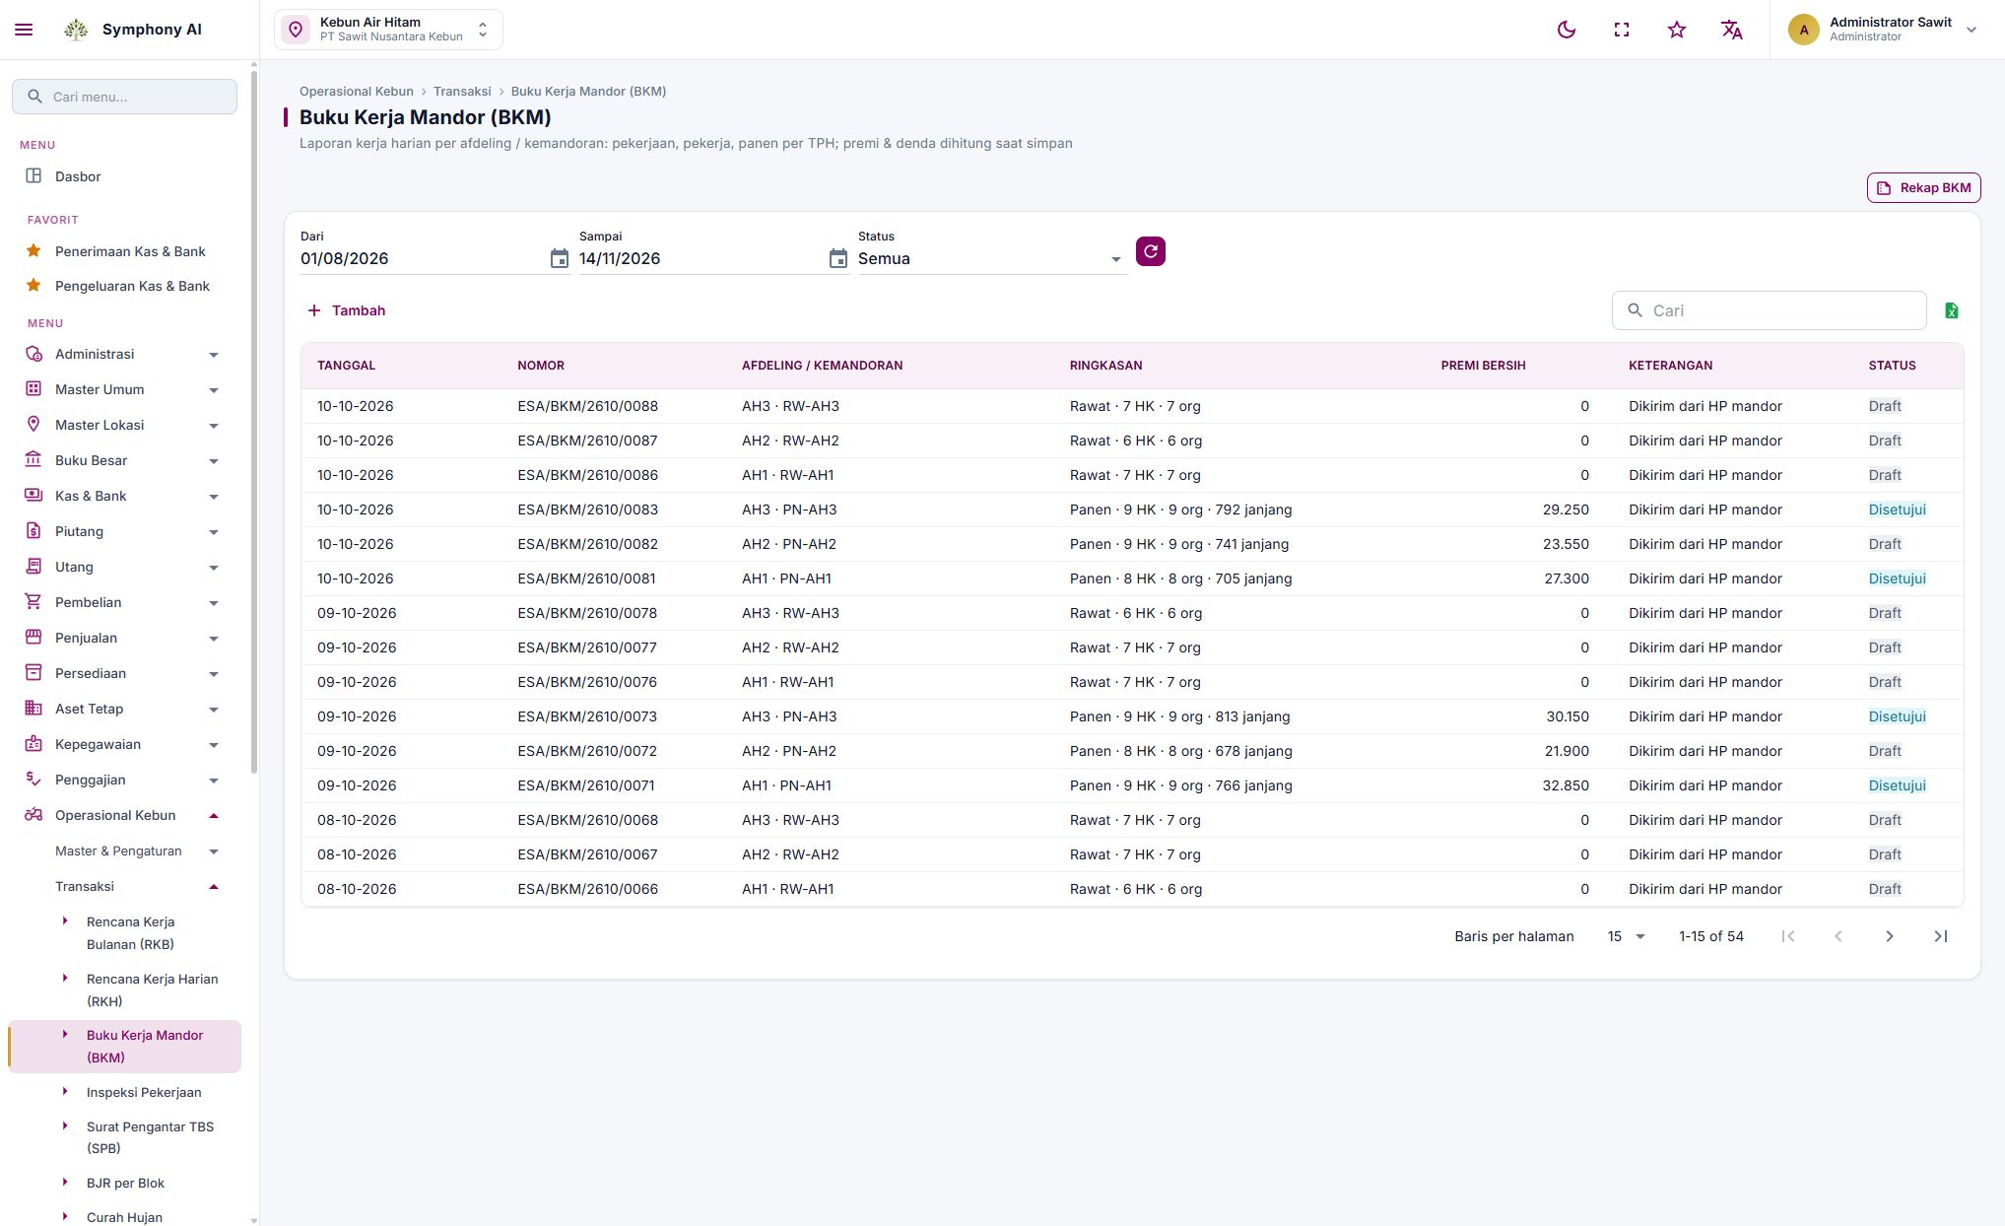Expand the Kas & Bank menu
This screenshot has width=2005, height=1226.
pos(124,496)
